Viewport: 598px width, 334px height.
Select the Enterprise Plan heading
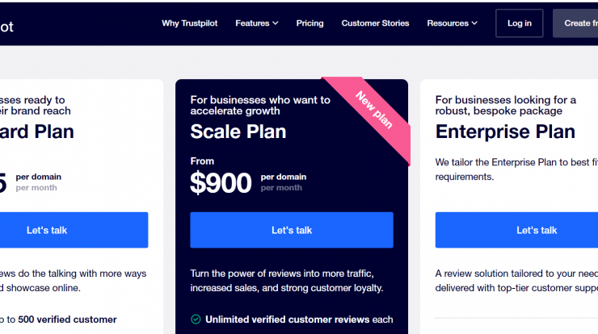point(505,132)
